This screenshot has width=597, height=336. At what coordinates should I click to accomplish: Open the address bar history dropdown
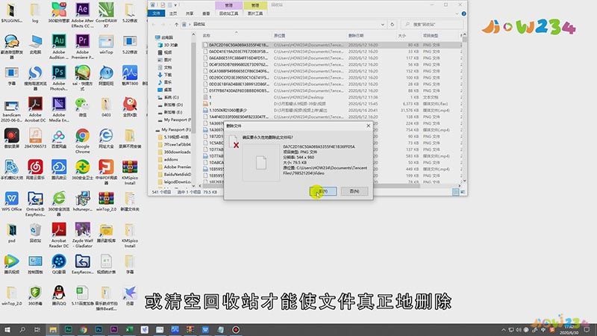click(x=382, y=25)
